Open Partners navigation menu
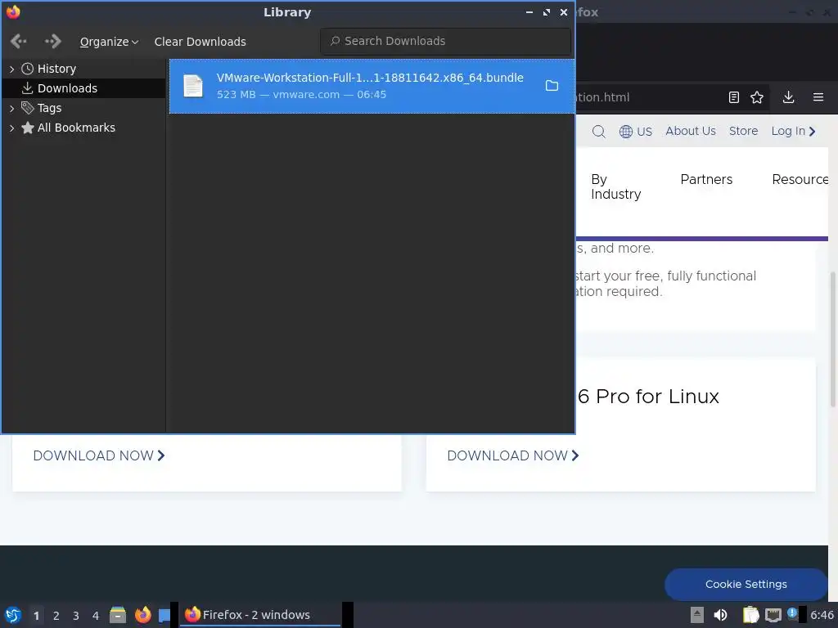This screenshot has height=628, width=838. [x=706, y=179]
